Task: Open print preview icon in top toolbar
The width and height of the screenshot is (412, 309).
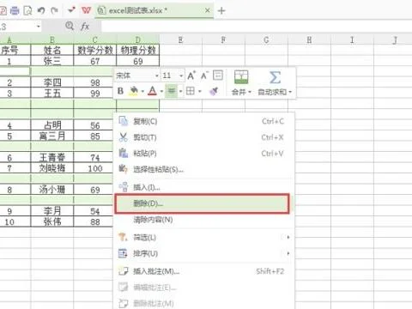Action: [27, 10]
